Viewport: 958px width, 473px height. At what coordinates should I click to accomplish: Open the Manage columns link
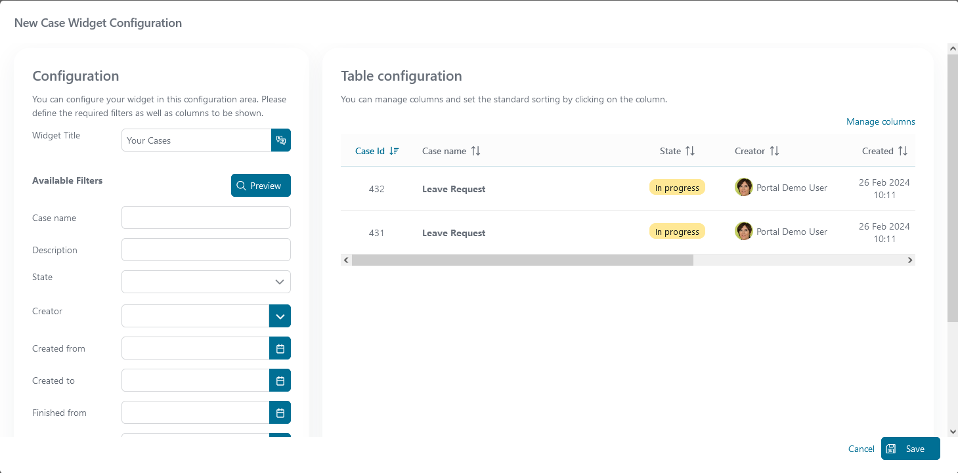(881, 121)
